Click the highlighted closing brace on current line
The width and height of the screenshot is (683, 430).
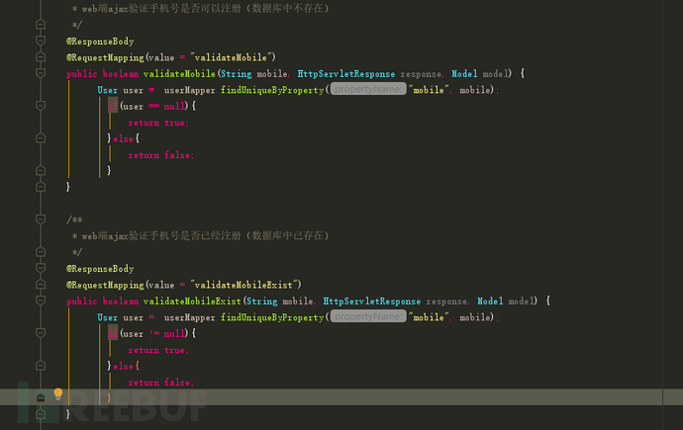coord(109,397)
